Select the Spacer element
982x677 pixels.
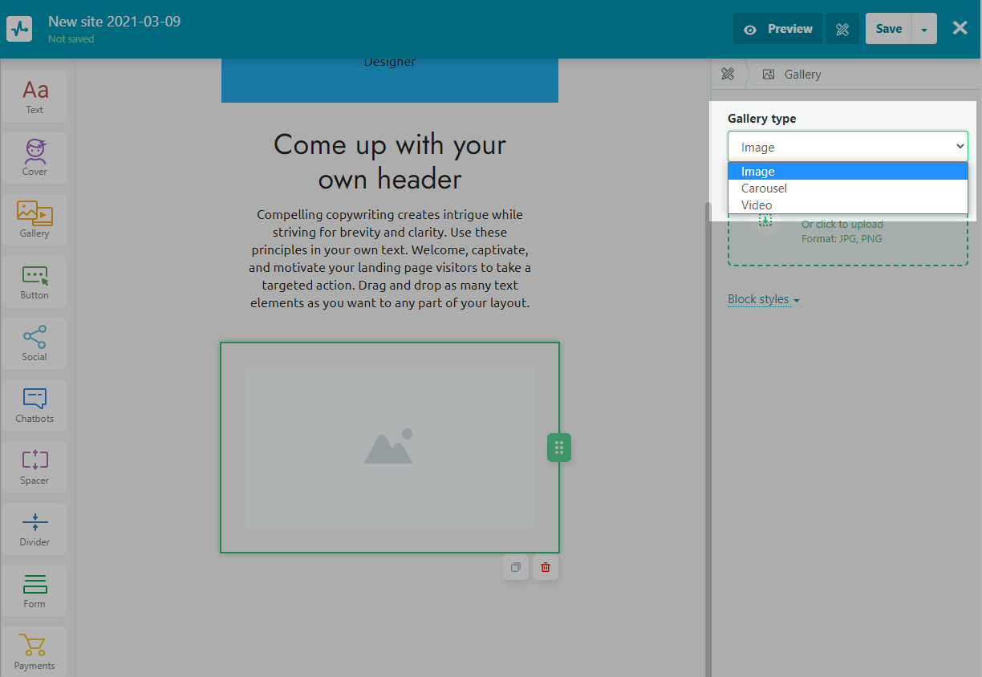click(34, 467)
